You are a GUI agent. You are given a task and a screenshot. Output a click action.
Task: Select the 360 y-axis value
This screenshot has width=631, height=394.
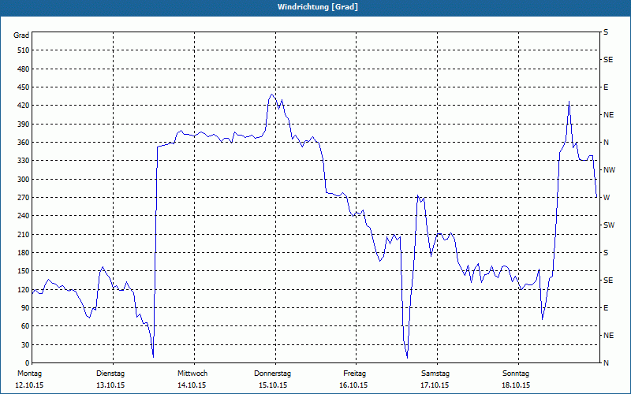click(23, 143)
